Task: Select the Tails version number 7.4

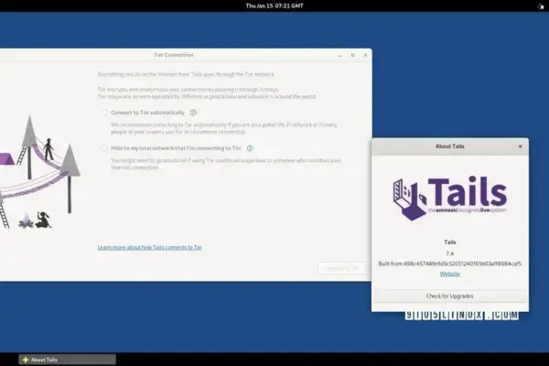Action: pos(450,253)
